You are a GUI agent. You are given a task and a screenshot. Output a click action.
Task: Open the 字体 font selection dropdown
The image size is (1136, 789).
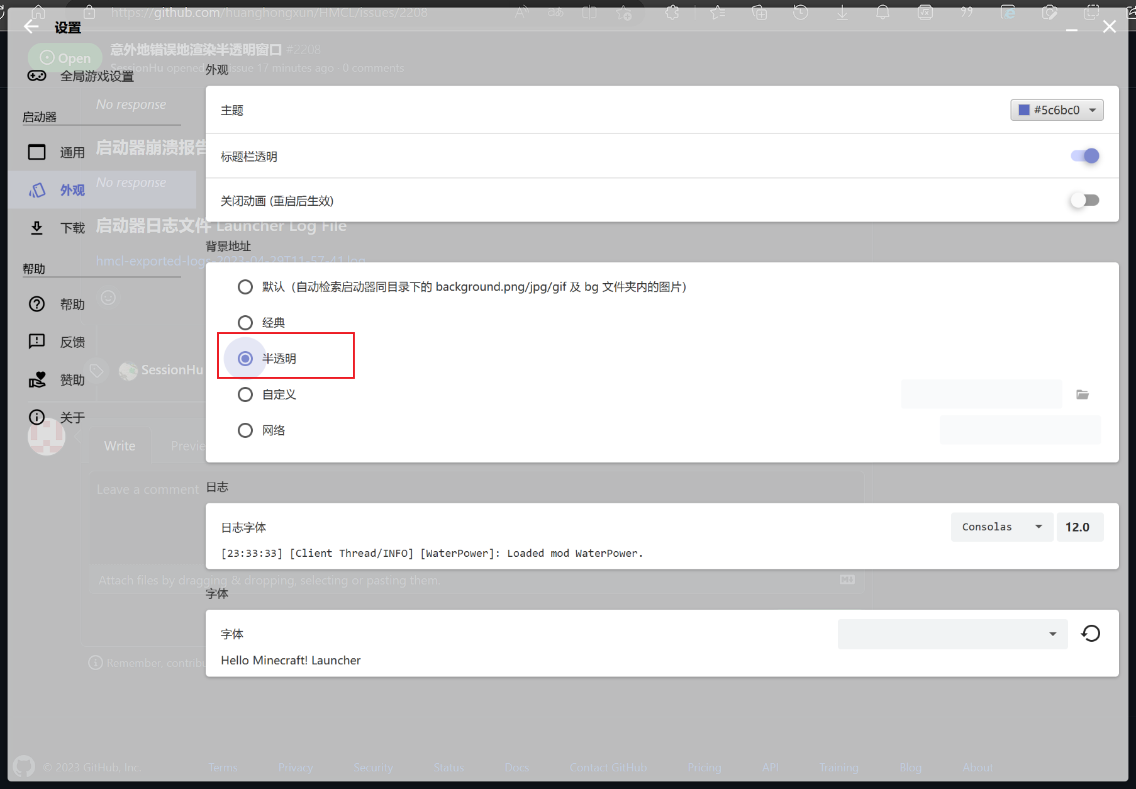coord(952,634)
